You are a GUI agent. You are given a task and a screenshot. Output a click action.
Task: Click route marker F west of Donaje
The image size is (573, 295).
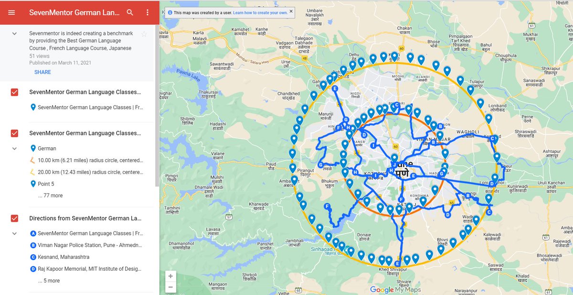coord(327,206)
